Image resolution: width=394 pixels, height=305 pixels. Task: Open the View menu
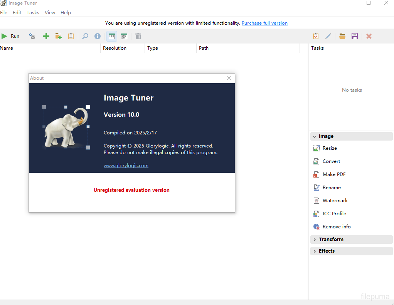[50, 13]
